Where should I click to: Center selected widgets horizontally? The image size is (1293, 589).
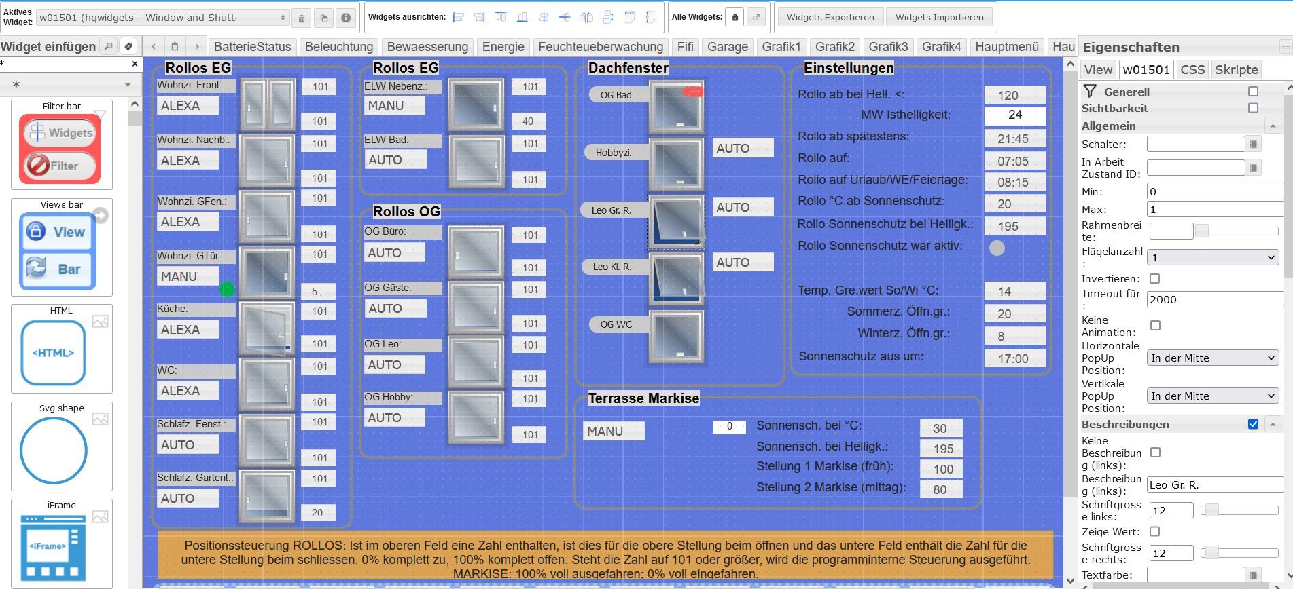(544, 17)
